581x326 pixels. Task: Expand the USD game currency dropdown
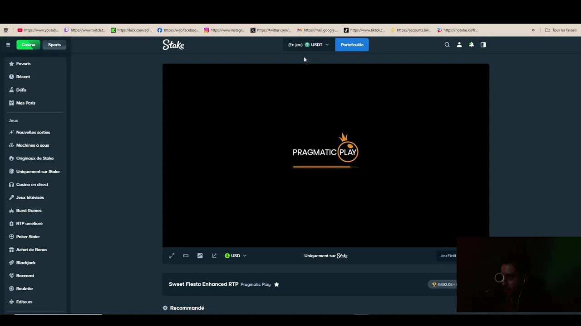(236, 256)
